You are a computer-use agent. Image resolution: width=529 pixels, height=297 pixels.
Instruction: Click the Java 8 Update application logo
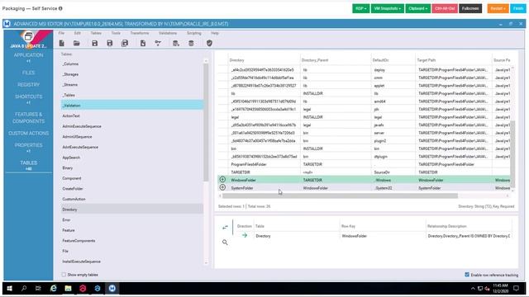28,36
